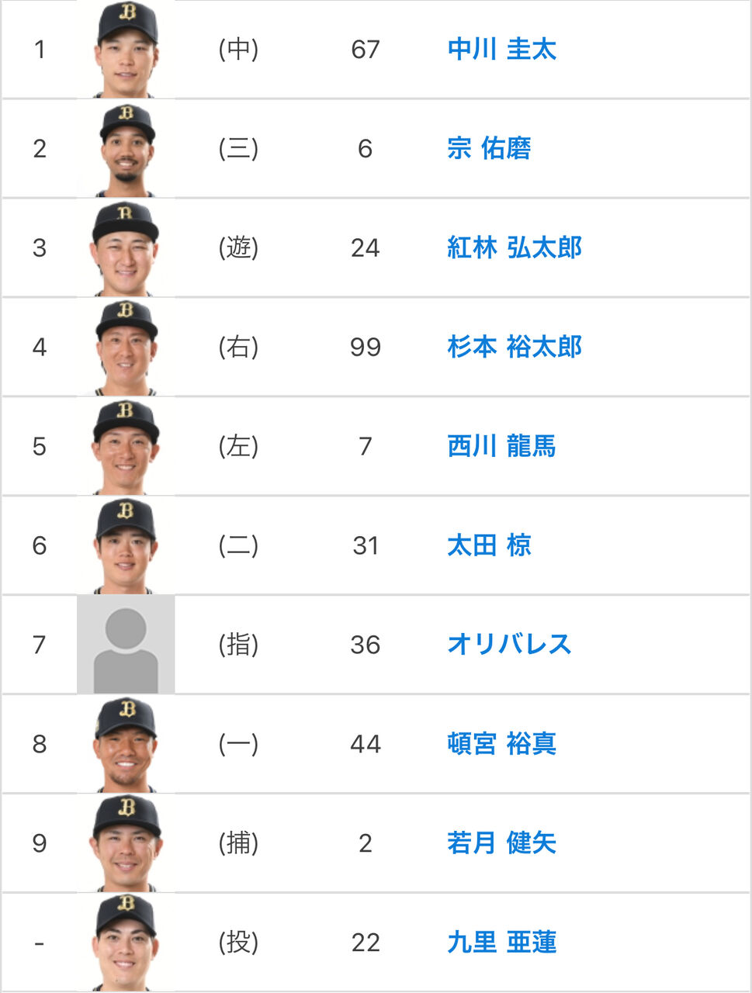Open player link 九里 亜蓮
This screenshot has width=752, height=993.
(502, 943)
